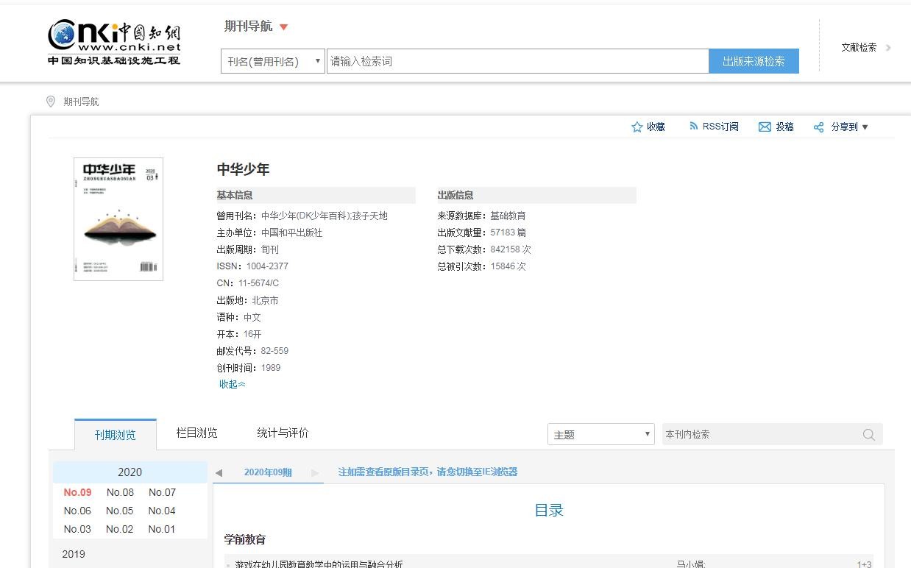
Task: Select issue No.02
Action: click(119, 529)
